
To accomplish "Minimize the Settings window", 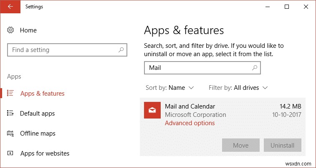I will [x=268, y=7].
